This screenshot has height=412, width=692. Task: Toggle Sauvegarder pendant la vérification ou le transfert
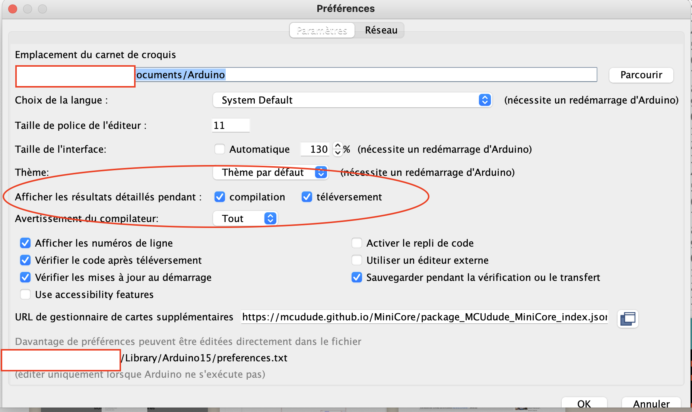[357, 277]
